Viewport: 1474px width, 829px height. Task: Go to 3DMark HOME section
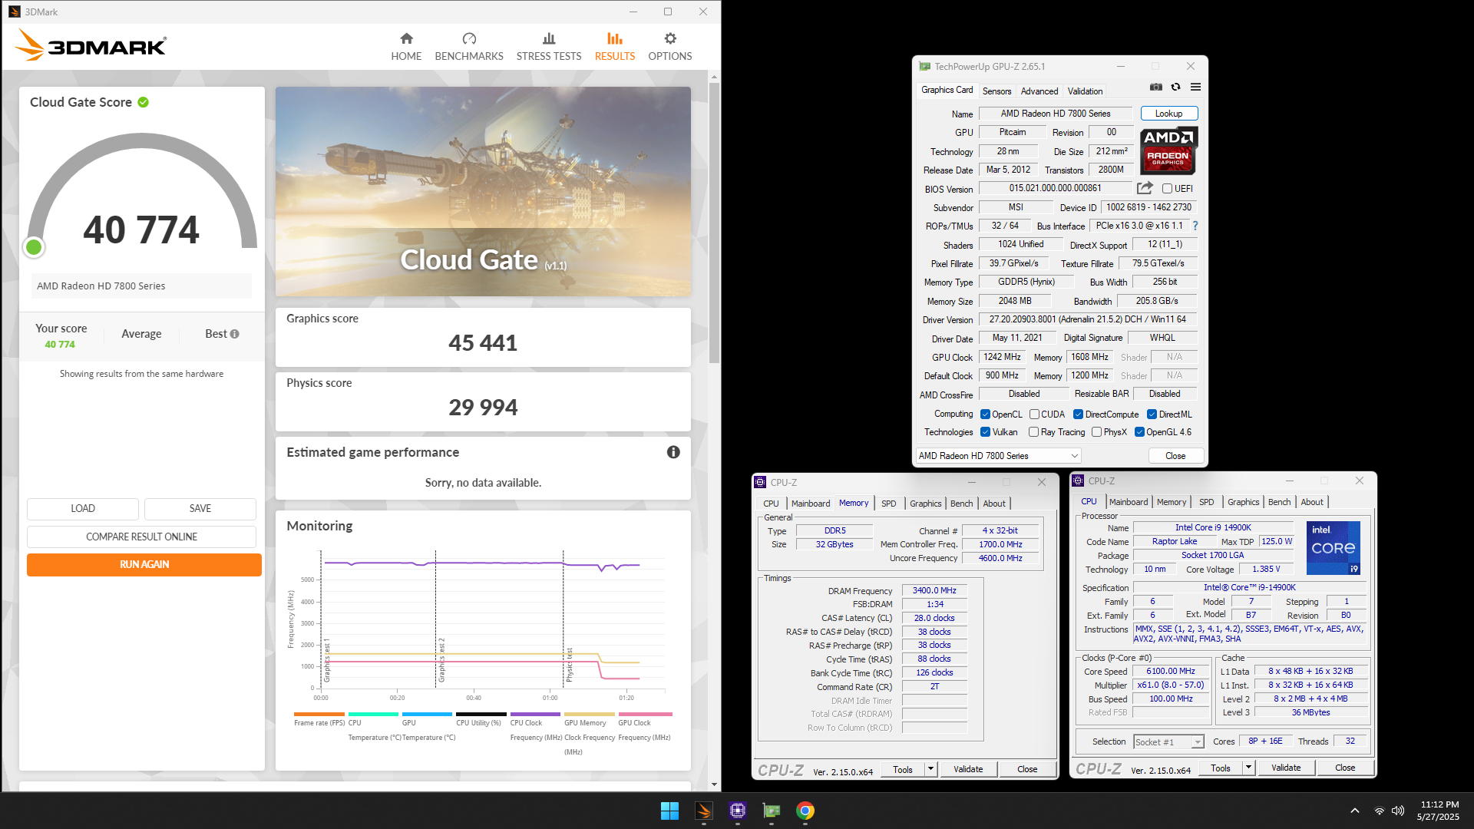pyautogui.click(x=406, y=47)
